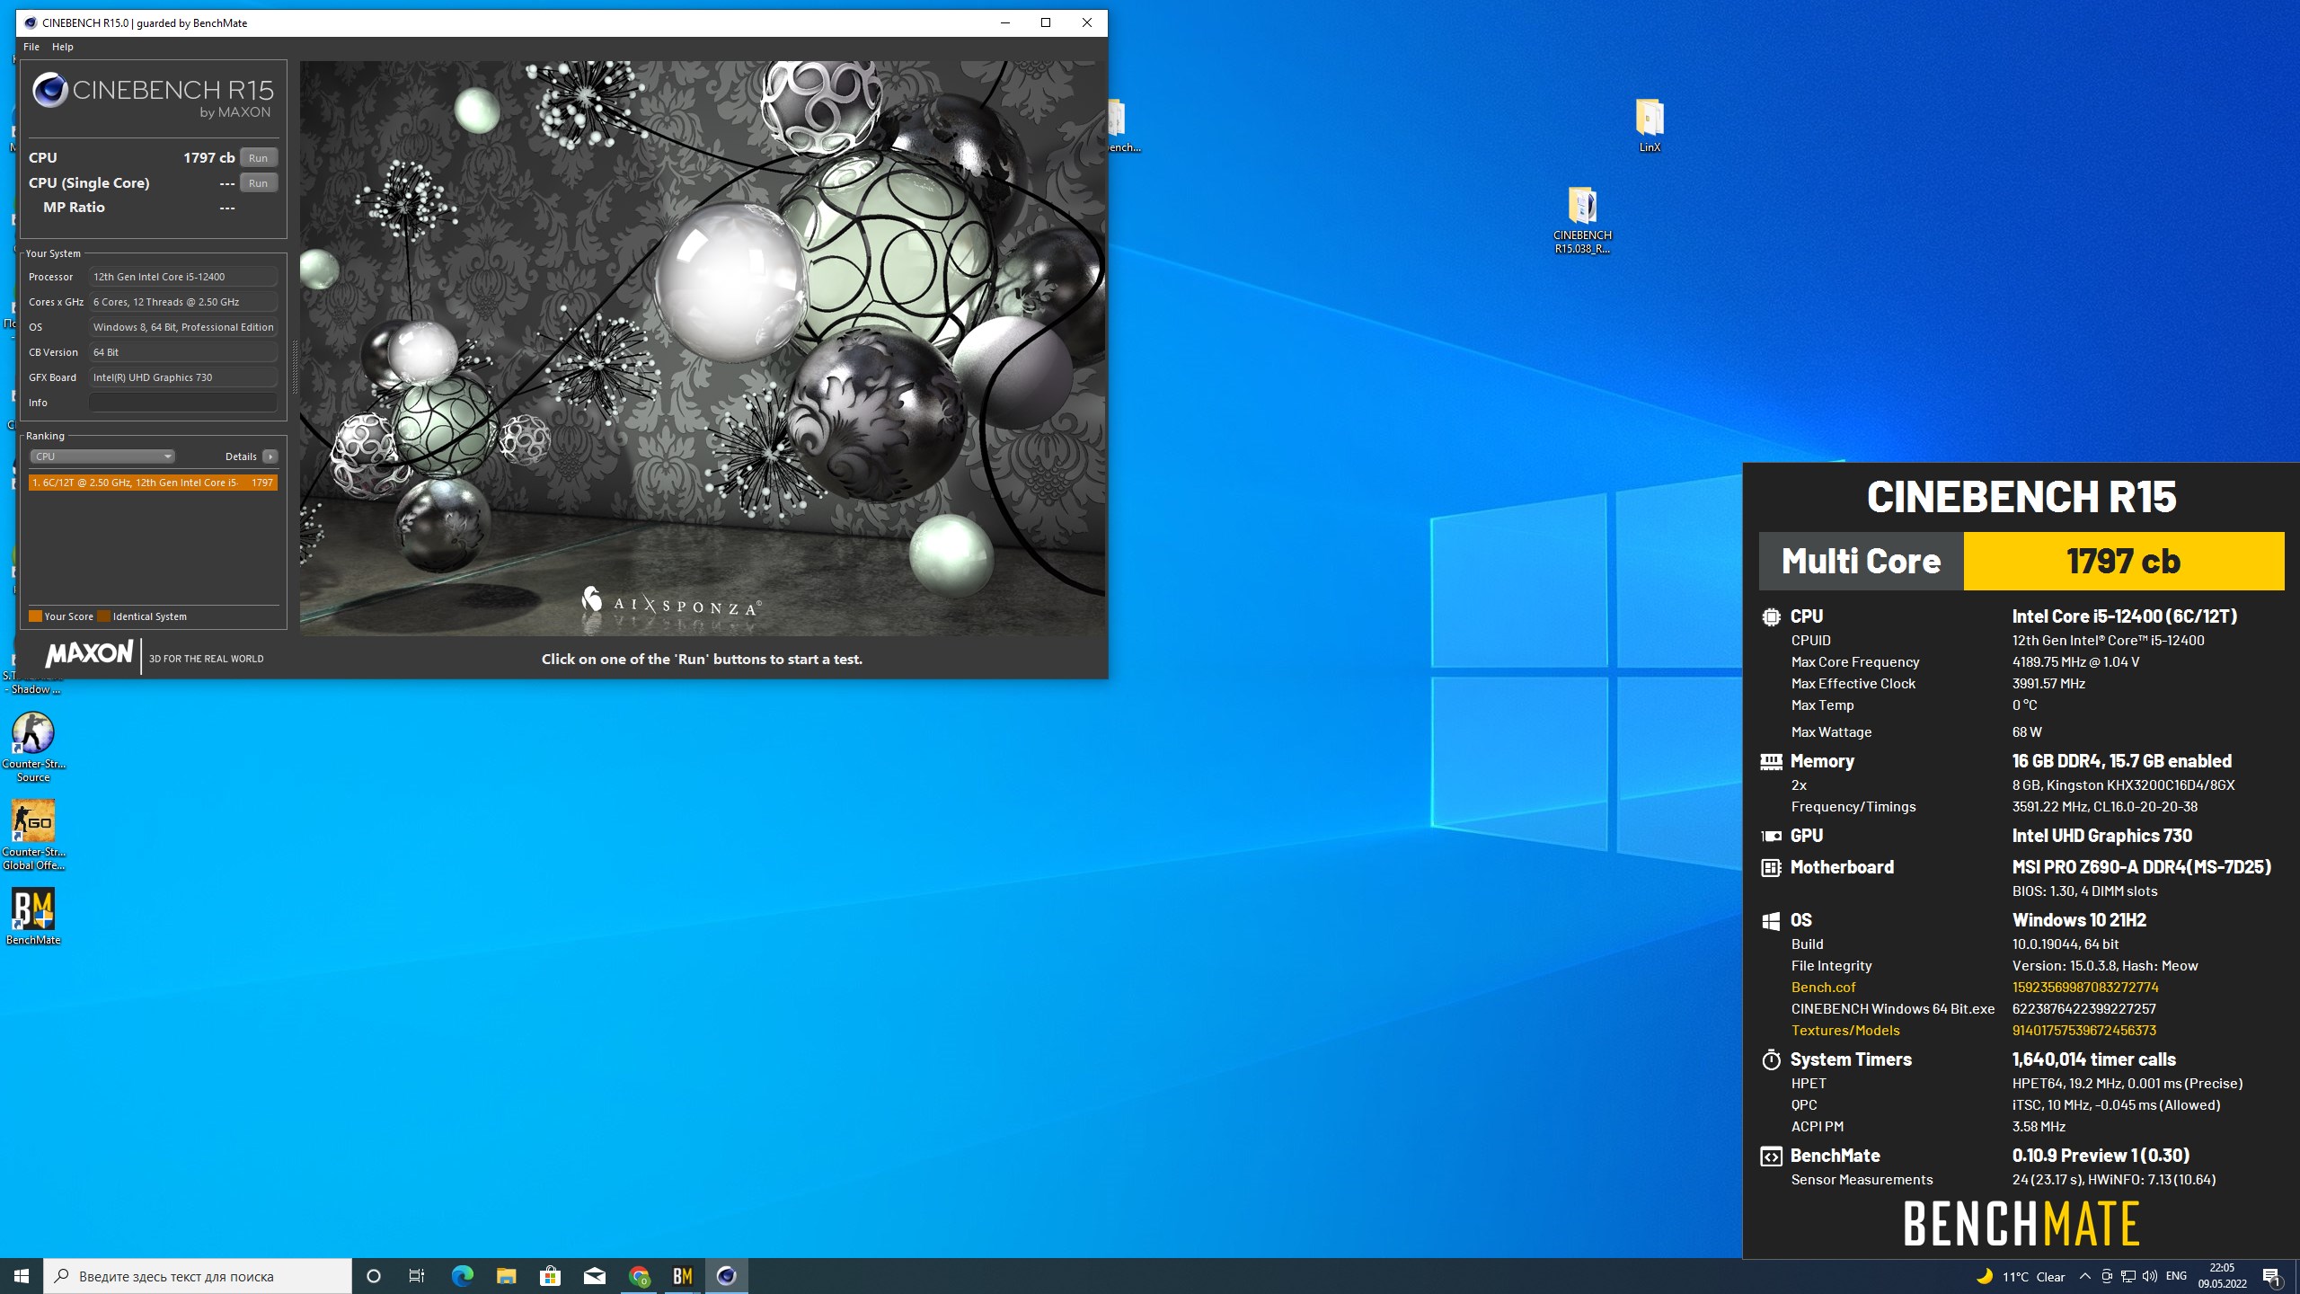Open the Ranking CPU dropdown

point(102,456)
